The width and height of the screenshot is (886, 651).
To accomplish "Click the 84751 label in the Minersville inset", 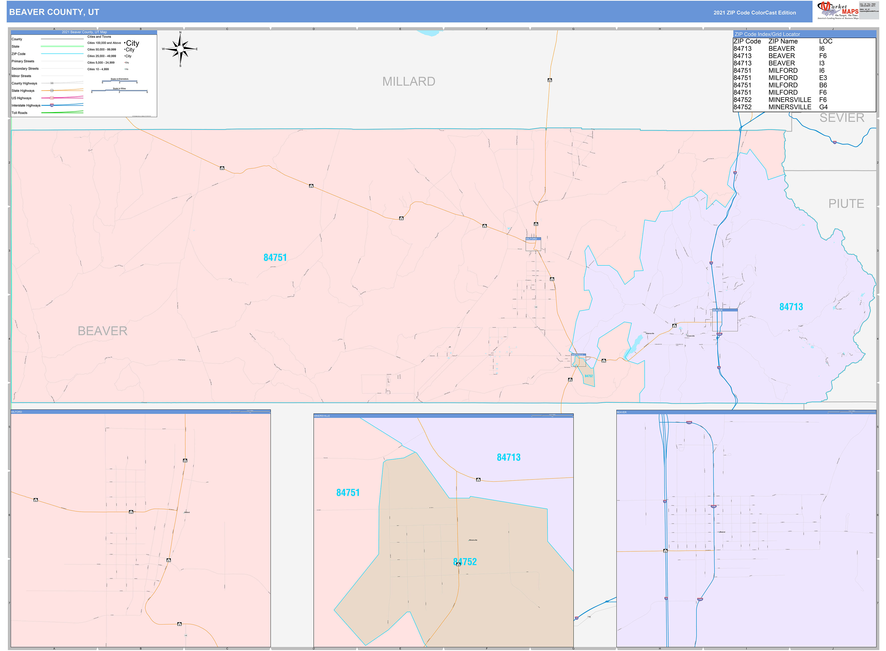I will pyautogui.click(x=348, y=493).
